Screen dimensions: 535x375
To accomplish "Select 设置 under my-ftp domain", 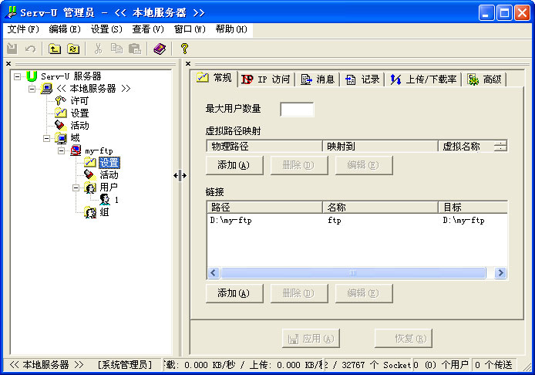I will pos(109,163).
